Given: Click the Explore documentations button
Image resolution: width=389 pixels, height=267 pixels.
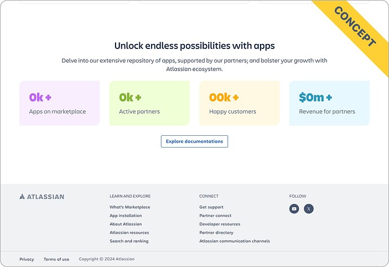Looking at the screenshot, I should 194,141.
